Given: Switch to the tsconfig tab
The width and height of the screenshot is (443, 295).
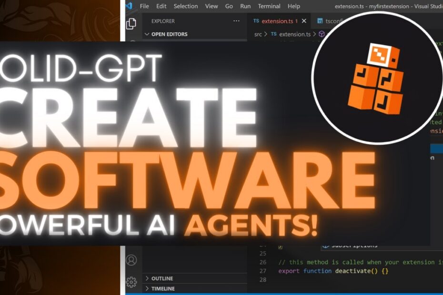Looking at the screenshot, I should (330, 21).
